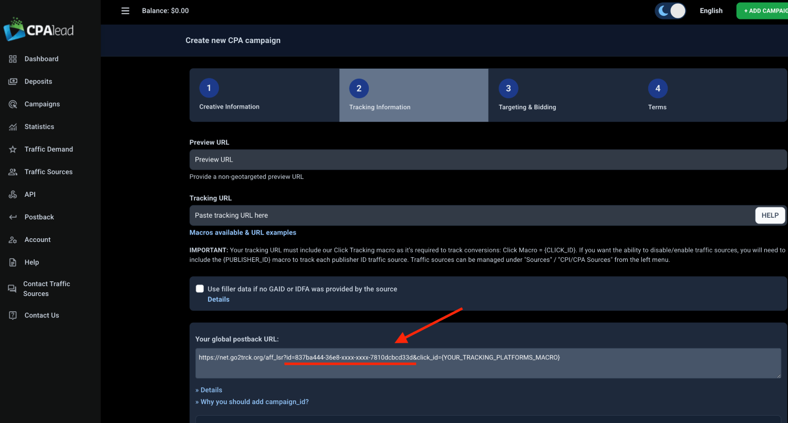Open Macros available & URL examples link
Viewport: 788px width, 423px height.
(x=243, y=232)
